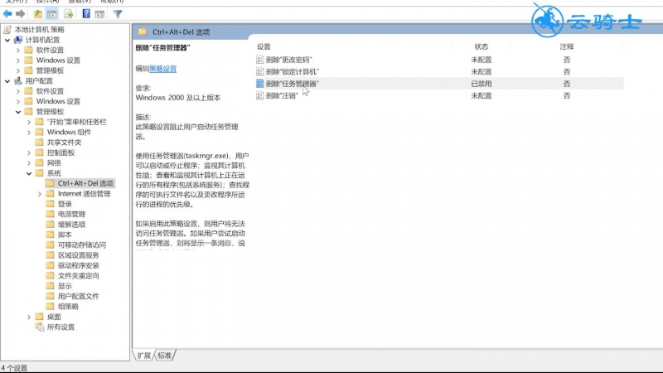Toggle the show/hide action pane toolbar icon

click(x=99, y=14)
